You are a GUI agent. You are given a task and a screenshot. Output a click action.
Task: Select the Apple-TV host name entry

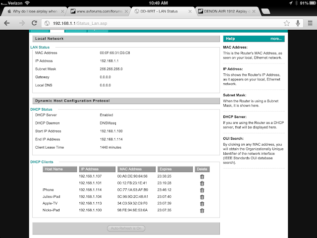tap(50, 203)
